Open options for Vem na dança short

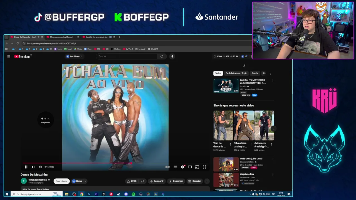tap(230, 144)
